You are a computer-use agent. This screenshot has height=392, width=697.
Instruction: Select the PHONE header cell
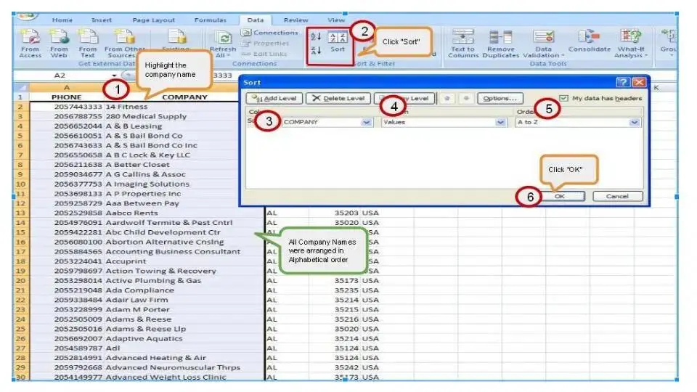click(67, 97)
